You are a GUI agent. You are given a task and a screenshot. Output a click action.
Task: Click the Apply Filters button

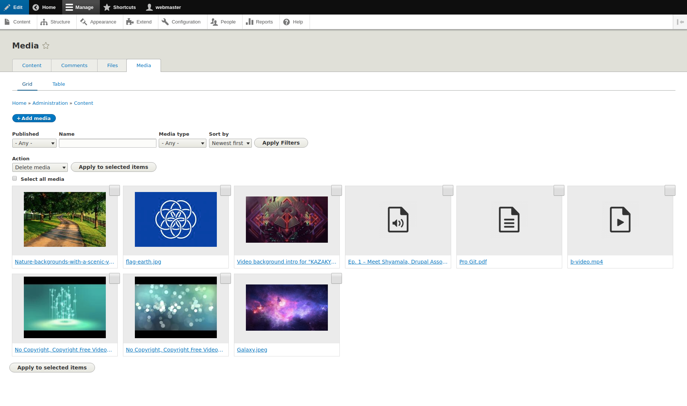coord(281,143)
